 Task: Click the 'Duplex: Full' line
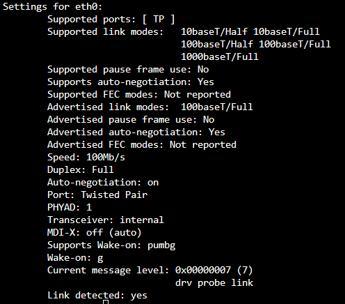click(x=81, y=169)
